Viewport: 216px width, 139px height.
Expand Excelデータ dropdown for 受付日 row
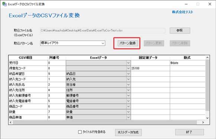(128, 63)
